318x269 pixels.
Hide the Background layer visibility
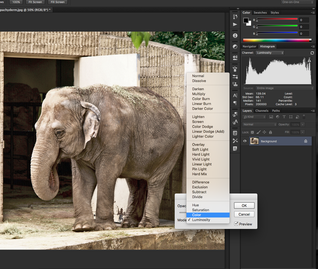245,141
